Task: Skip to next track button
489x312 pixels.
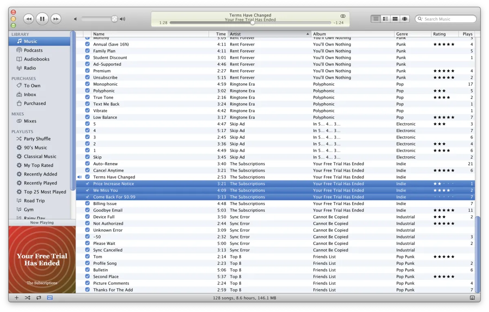Action: [x=56, y=19]
